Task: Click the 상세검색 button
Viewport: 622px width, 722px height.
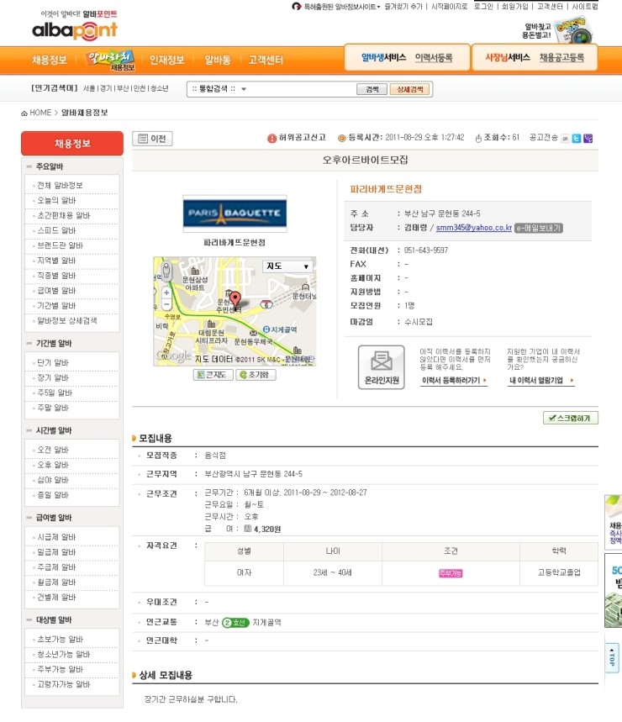Action: tap(409, 89)
